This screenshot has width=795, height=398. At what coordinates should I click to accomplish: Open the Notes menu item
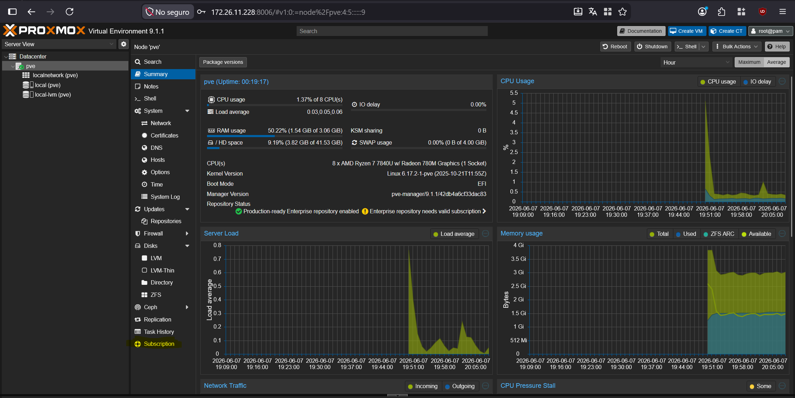coord(163,86)
